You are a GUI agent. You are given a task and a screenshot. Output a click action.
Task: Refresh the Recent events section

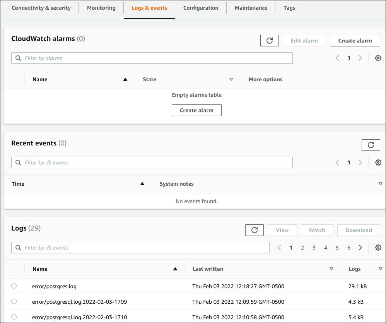click(x=371, y=145)
